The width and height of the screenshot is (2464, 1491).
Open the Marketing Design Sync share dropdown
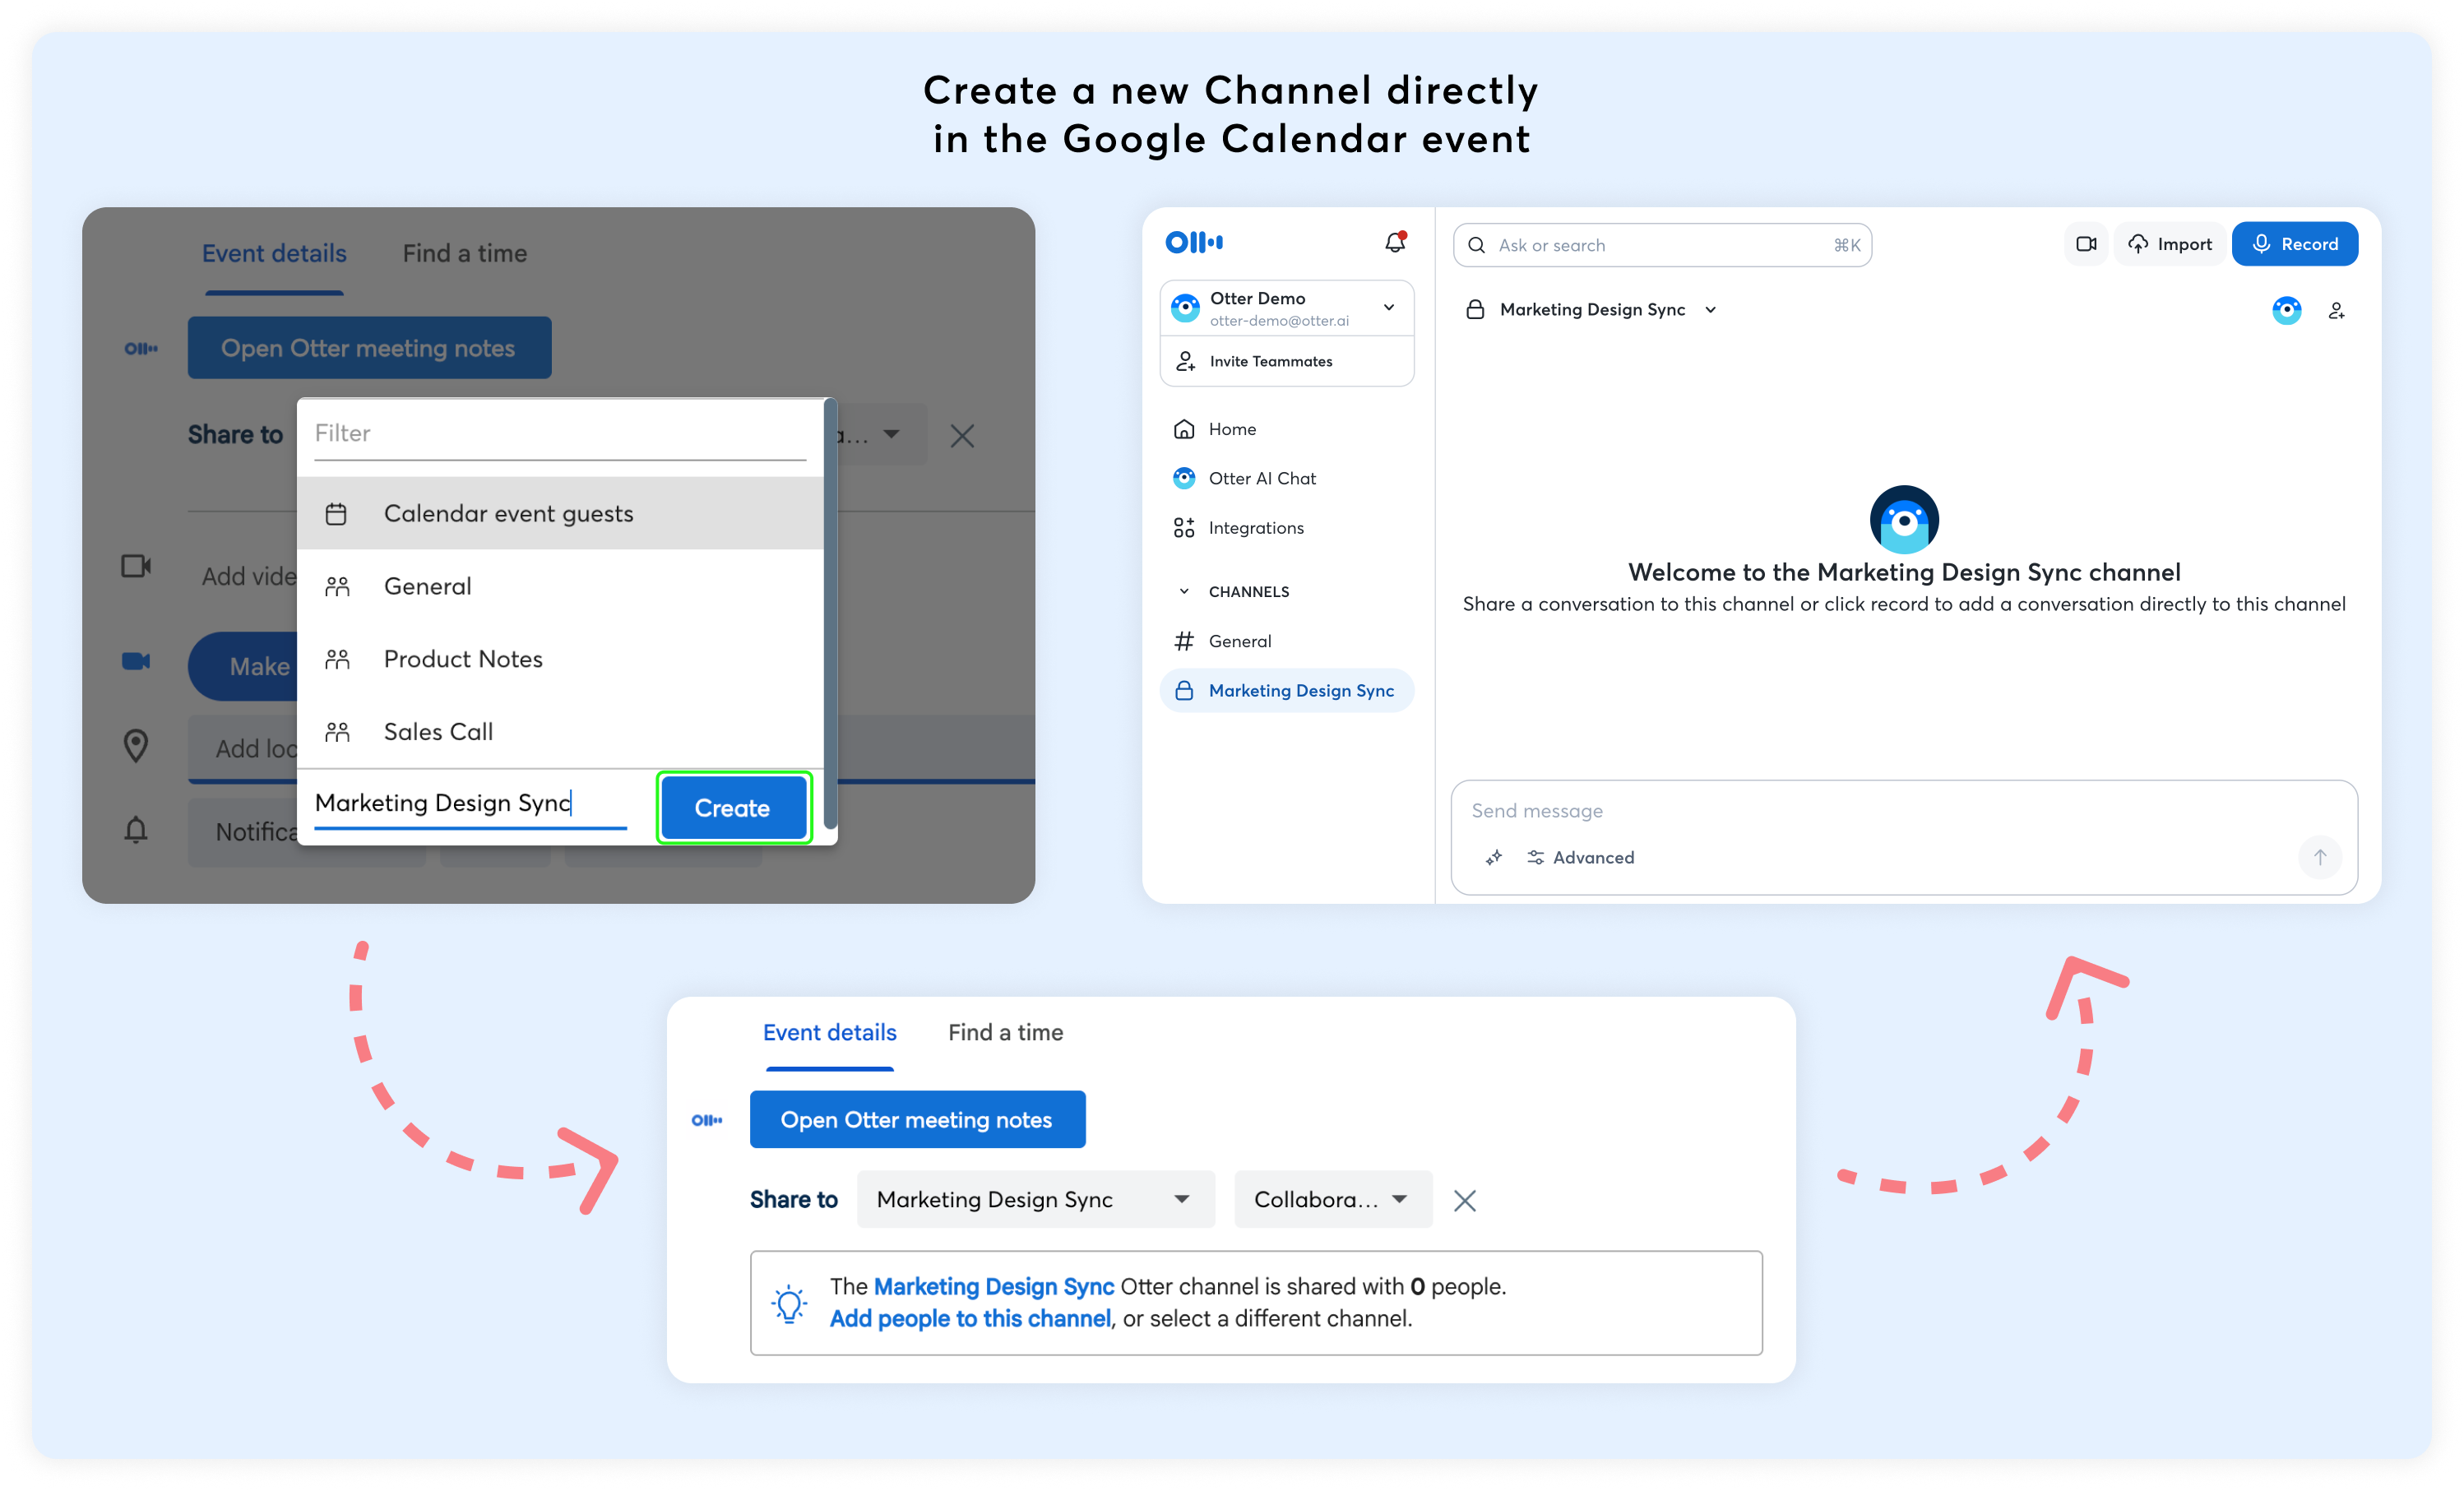tap(1035, 1200)
